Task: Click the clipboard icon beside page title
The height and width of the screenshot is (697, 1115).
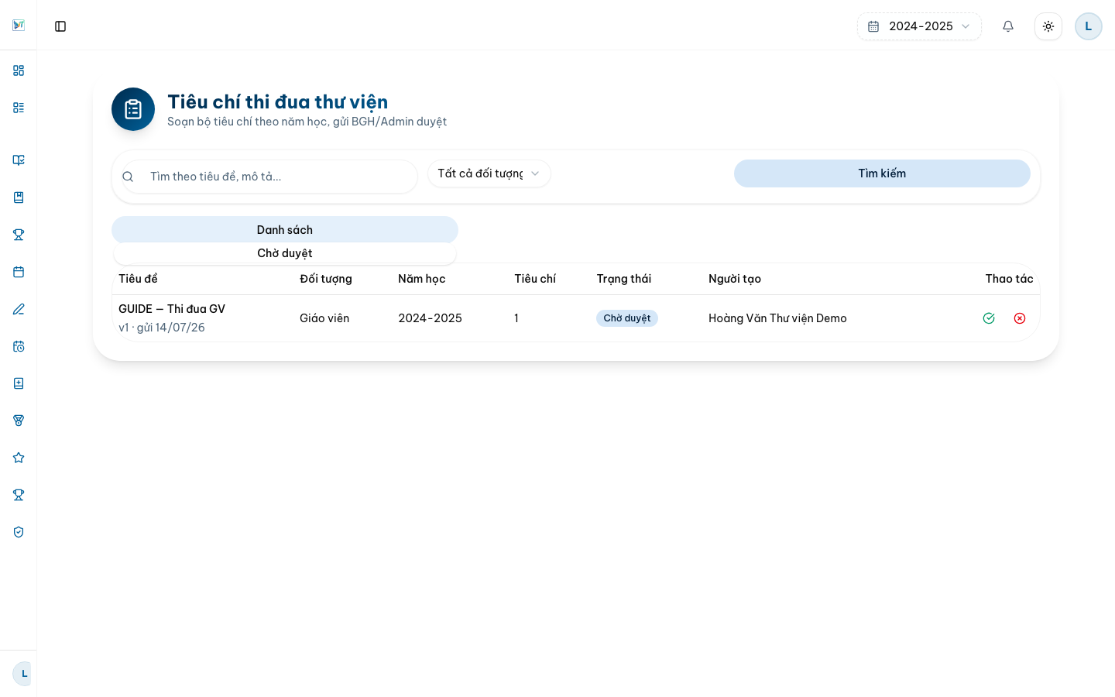Action: tap(133, 109)
